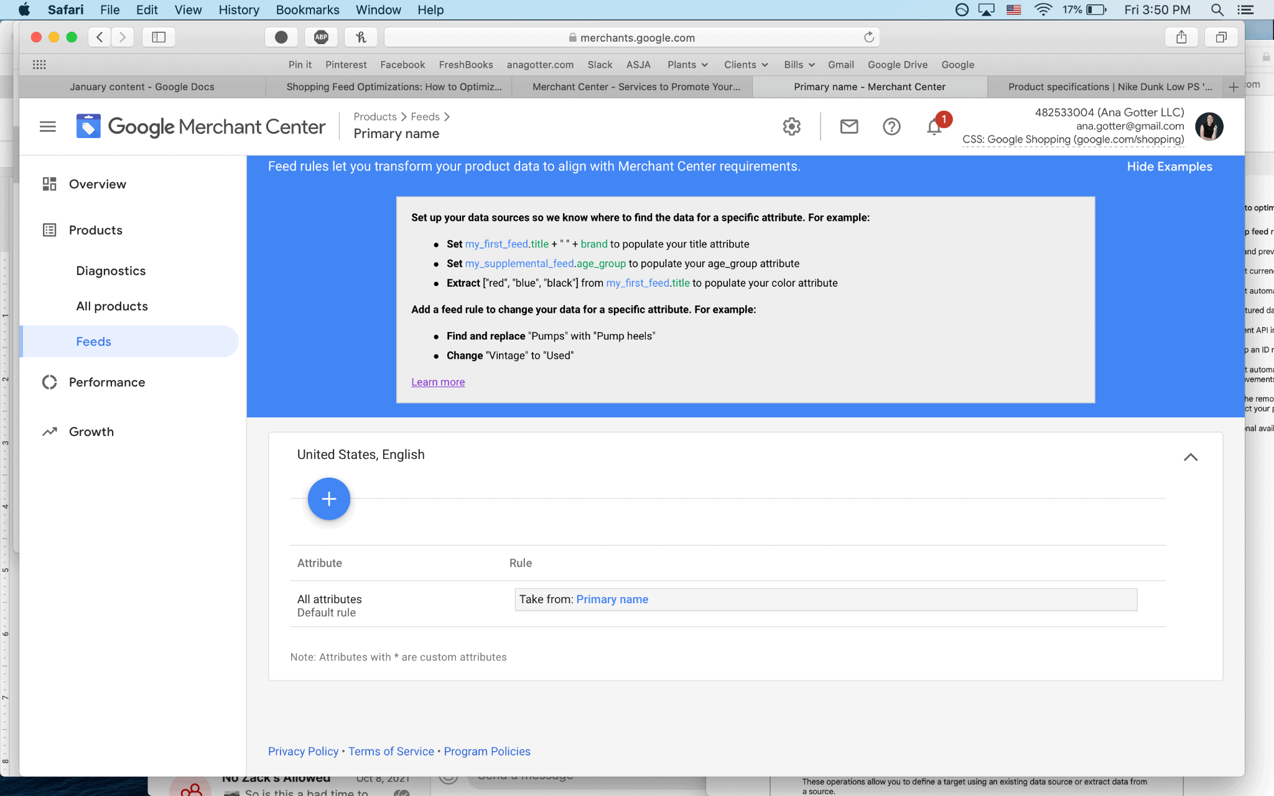
Task: Select Diagnostics in the sidebar
Action: click(x=111, y=271)
